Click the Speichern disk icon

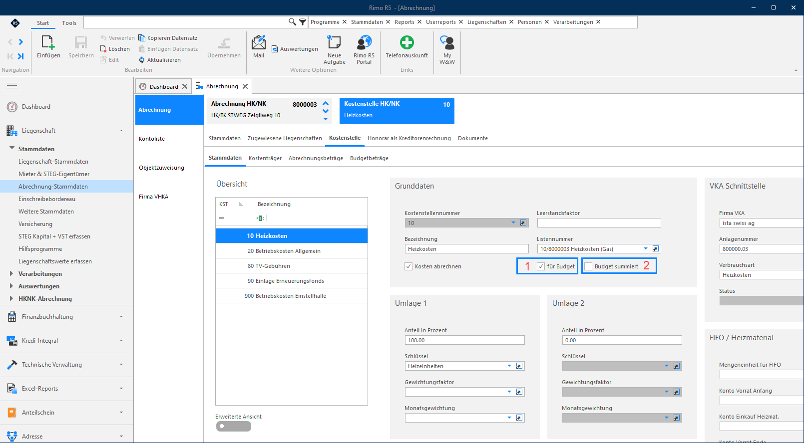(81, 42)
